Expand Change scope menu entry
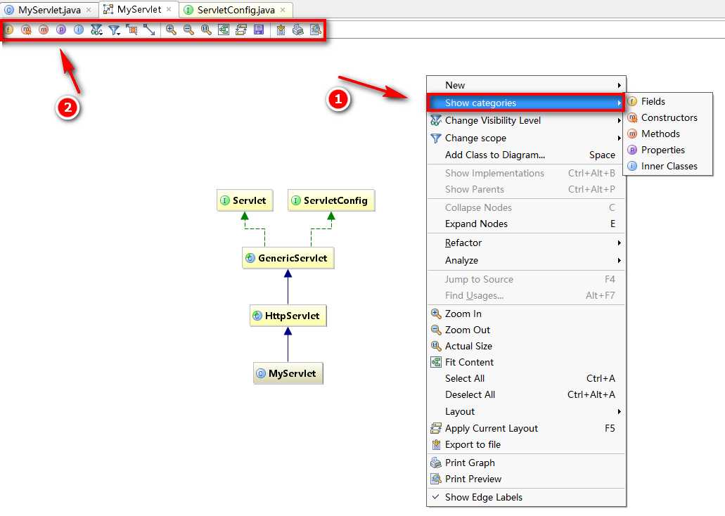 pos(526,138)
